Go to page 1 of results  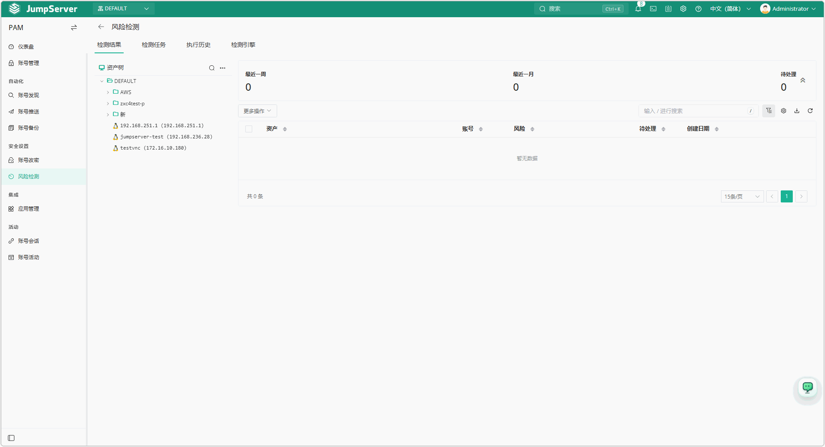click(787, 196)
